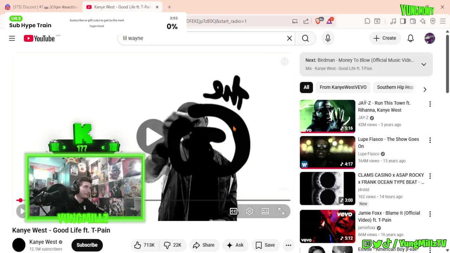The height and width of the screenshot is (253, 450).
Task: Clear the 'lil wayne' search text
Action: tap(289, 38)
